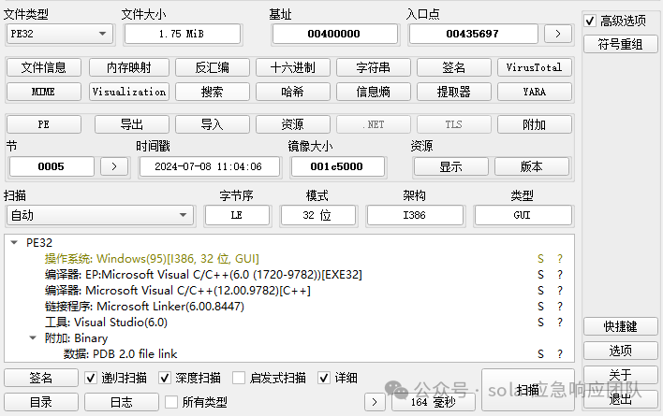Collapse the PE32 tree node
This screenshot has height=416, width=663.
tap(14, 243)
